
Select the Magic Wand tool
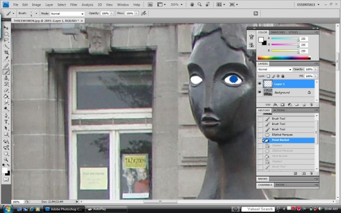(6, 46)
